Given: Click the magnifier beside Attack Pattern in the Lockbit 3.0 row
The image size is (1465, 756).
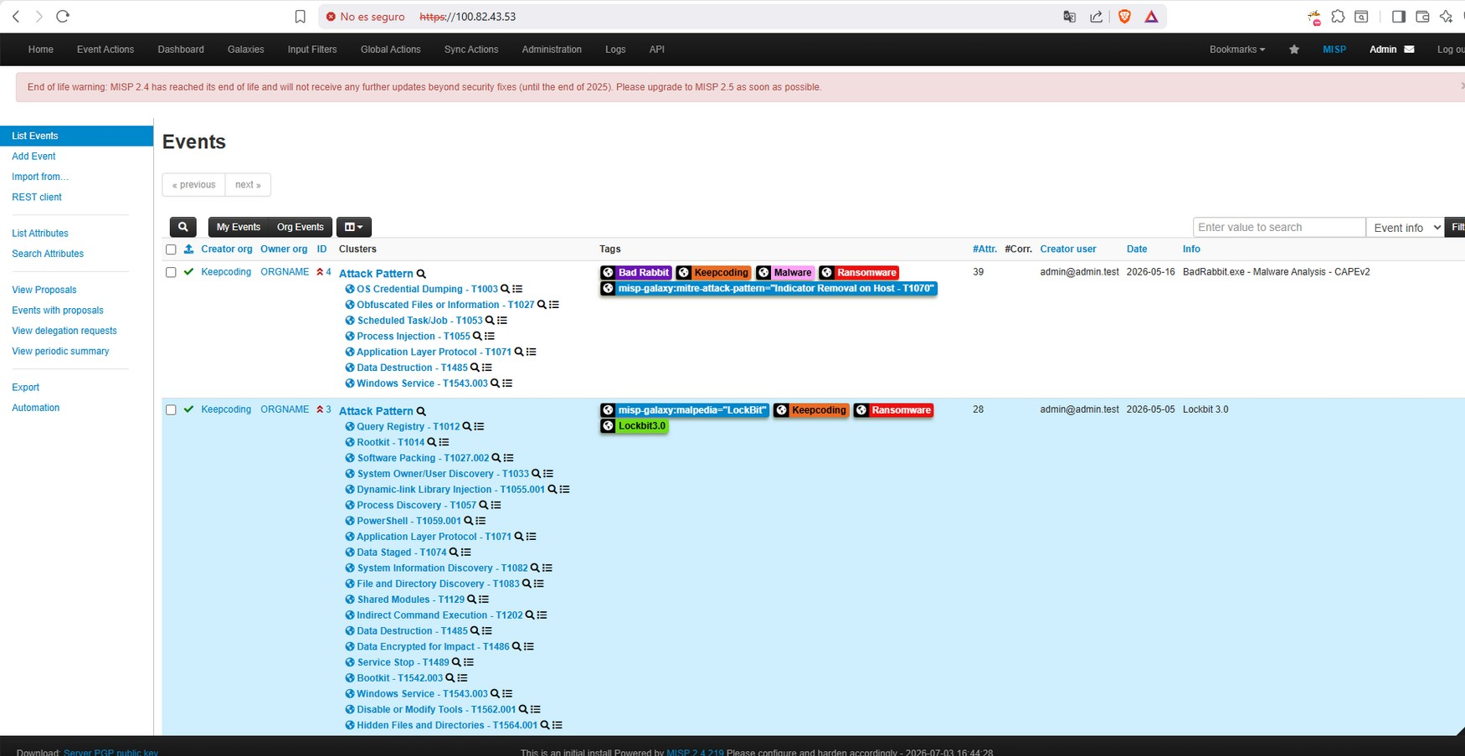Looking at the screenshot, I should pyautogui.click(x=421, y=411).
